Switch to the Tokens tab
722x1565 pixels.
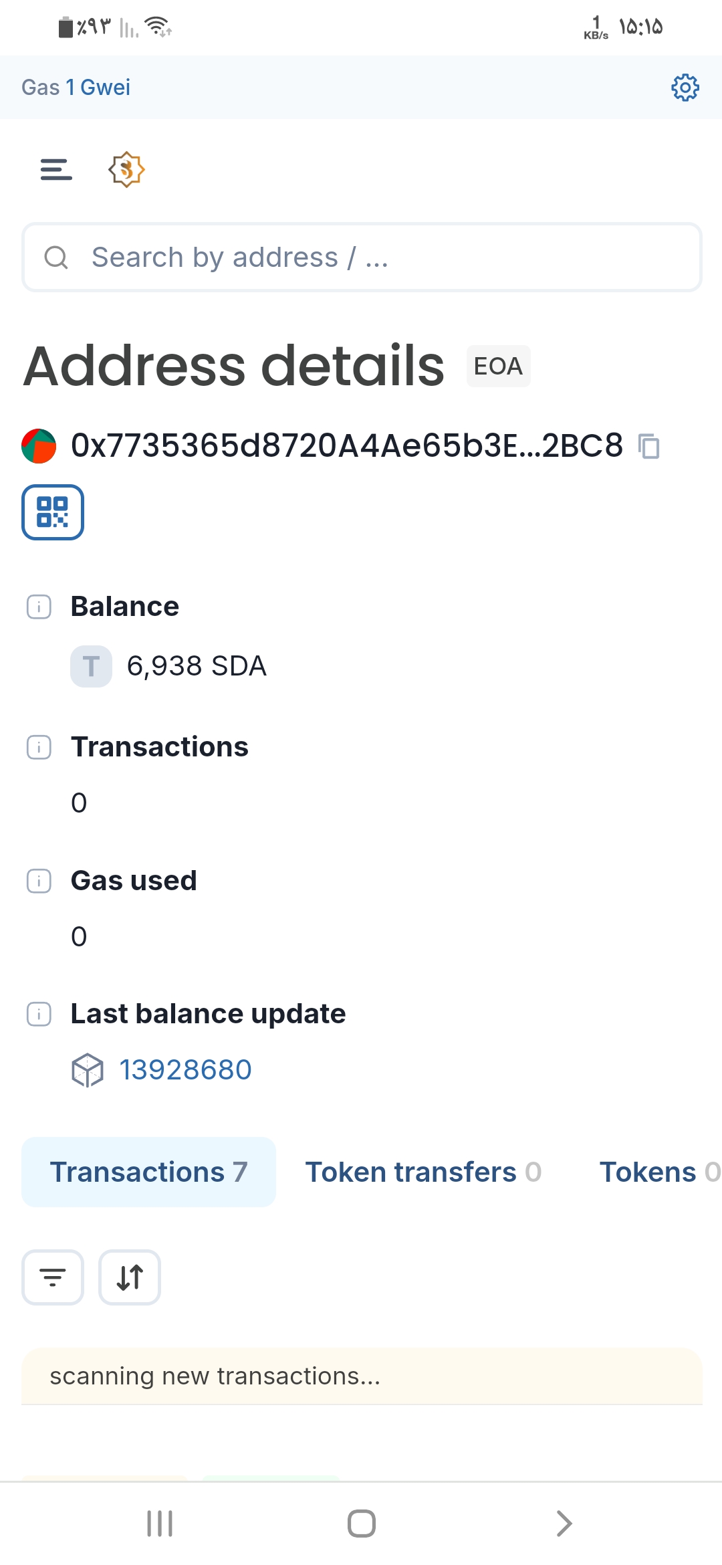tap(658, 1172)
